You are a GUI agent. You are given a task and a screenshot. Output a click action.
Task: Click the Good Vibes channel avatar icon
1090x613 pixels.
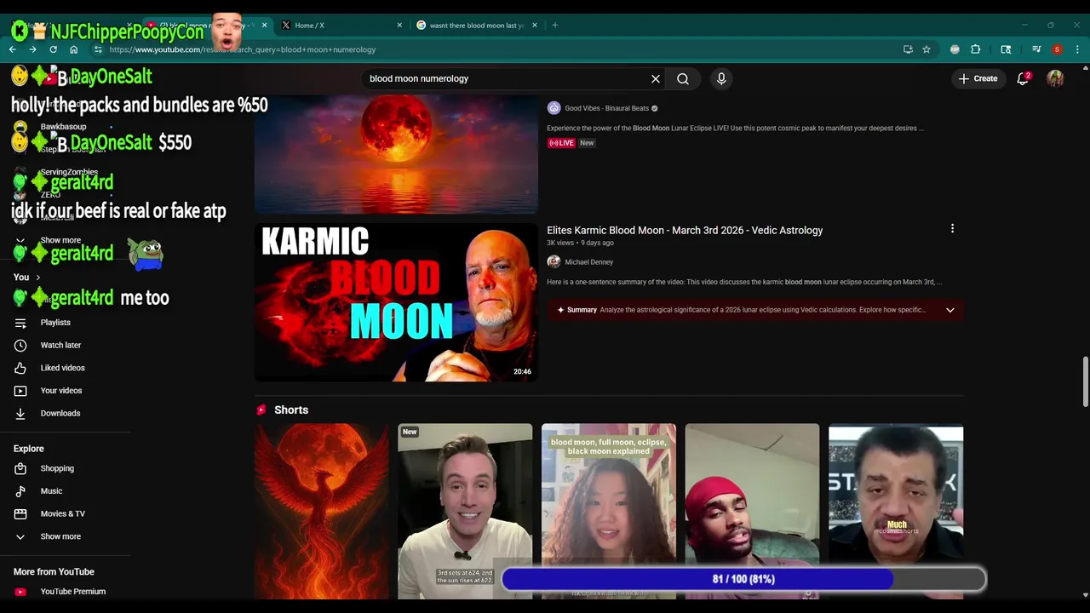click(554, 108)
